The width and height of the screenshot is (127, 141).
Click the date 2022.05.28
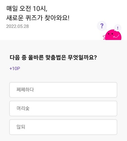[17, 26]
